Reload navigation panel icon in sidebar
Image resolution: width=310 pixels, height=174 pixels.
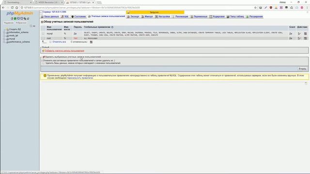tap(28, 18)
